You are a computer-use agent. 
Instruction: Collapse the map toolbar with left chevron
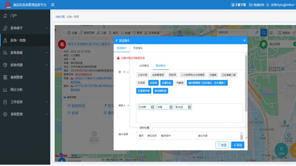point(64,33)
